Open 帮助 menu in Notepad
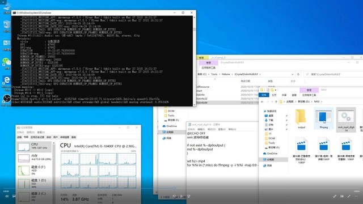This screenshot has height=204, width=363. coord(232,129)
